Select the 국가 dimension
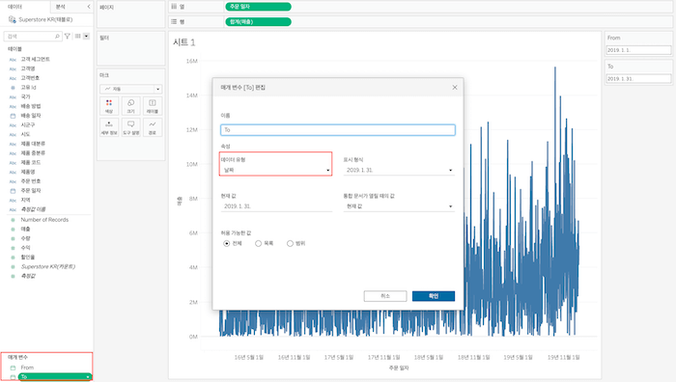676x382 pixels. [x=26, y=96]
